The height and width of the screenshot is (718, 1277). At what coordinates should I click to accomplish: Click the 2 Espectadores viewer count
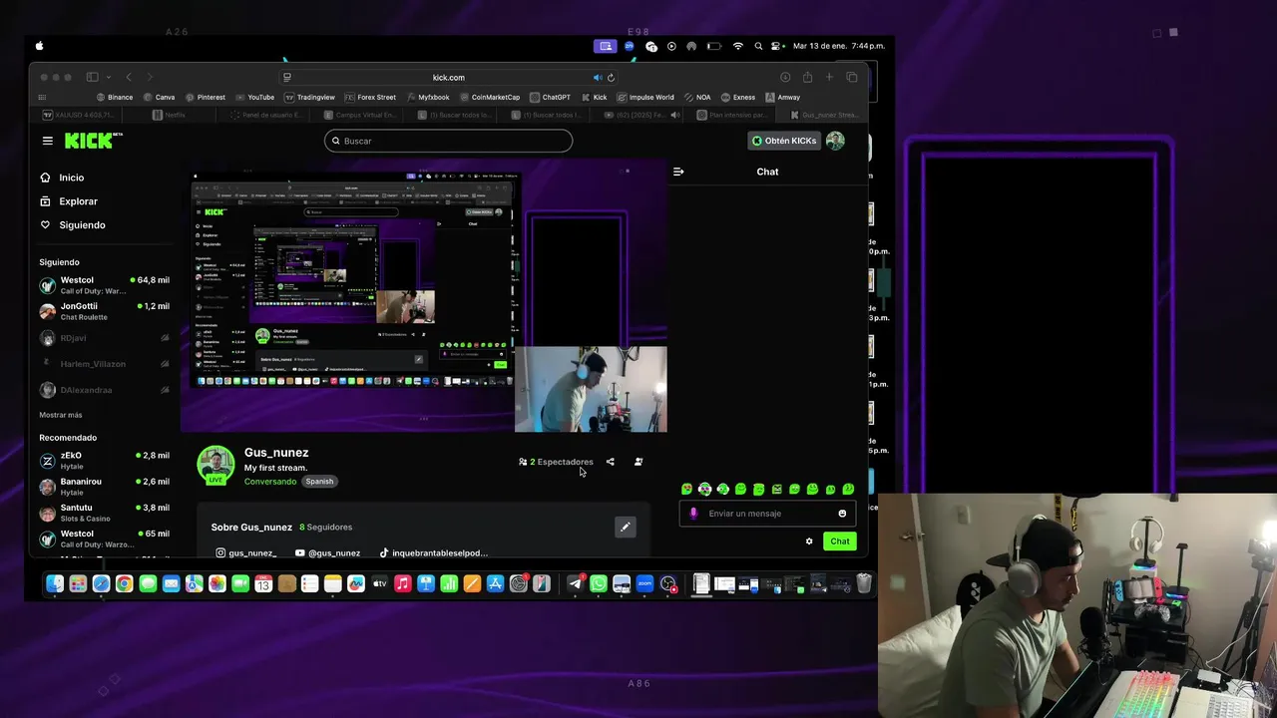(x=556, y=462)
